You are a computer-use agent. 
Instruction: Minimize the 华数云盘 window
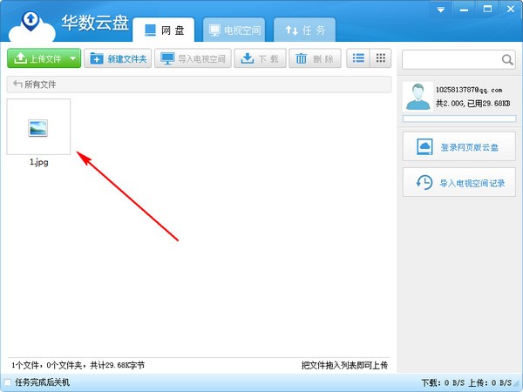pyautogui.click(x=464, y=10)
